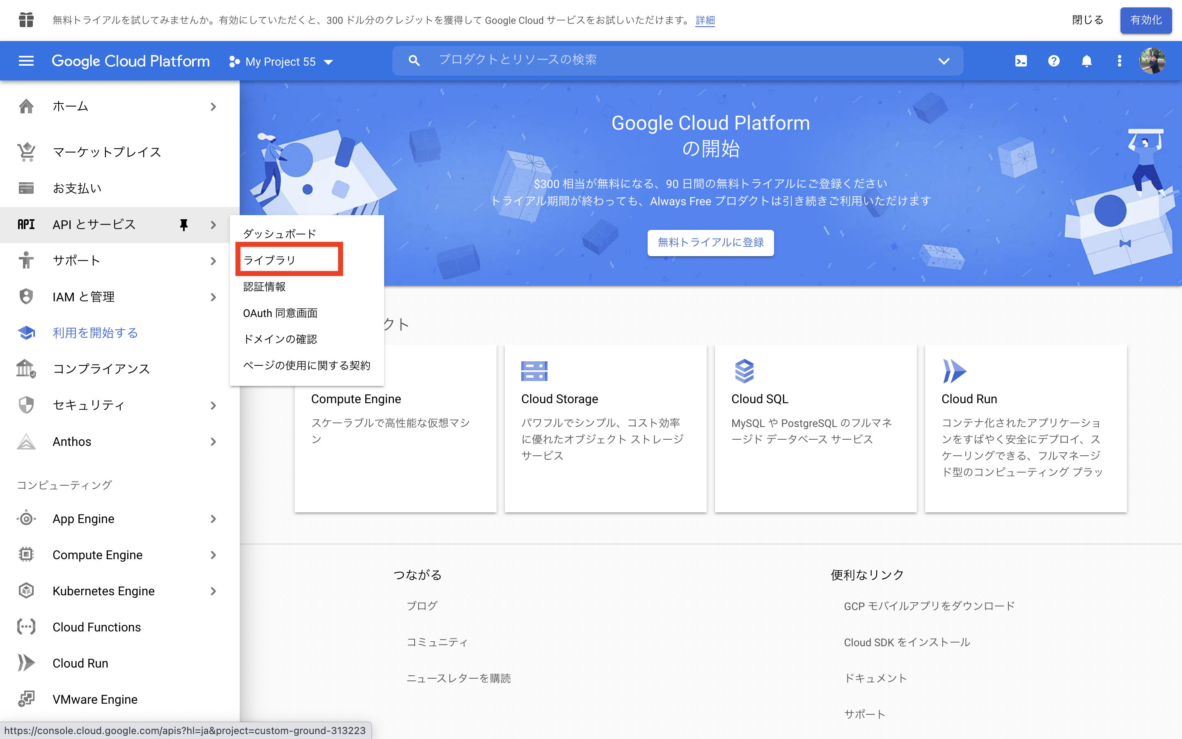Click the Cloud Functions sidebar icon

tap(26, 627)
